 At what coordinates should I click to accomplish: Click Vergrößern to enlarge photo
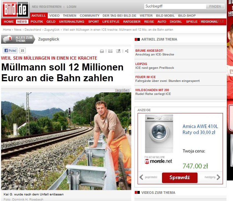point(122,90)
